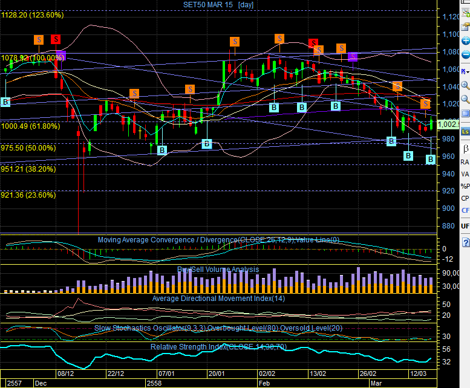The width and height of the screenshot is (470, 388).
Task: Click the Dec month label
Action: [41, 383]
